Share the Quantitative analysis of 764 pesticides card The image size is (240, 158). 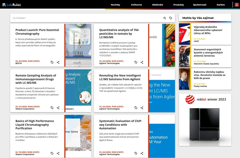142,62
